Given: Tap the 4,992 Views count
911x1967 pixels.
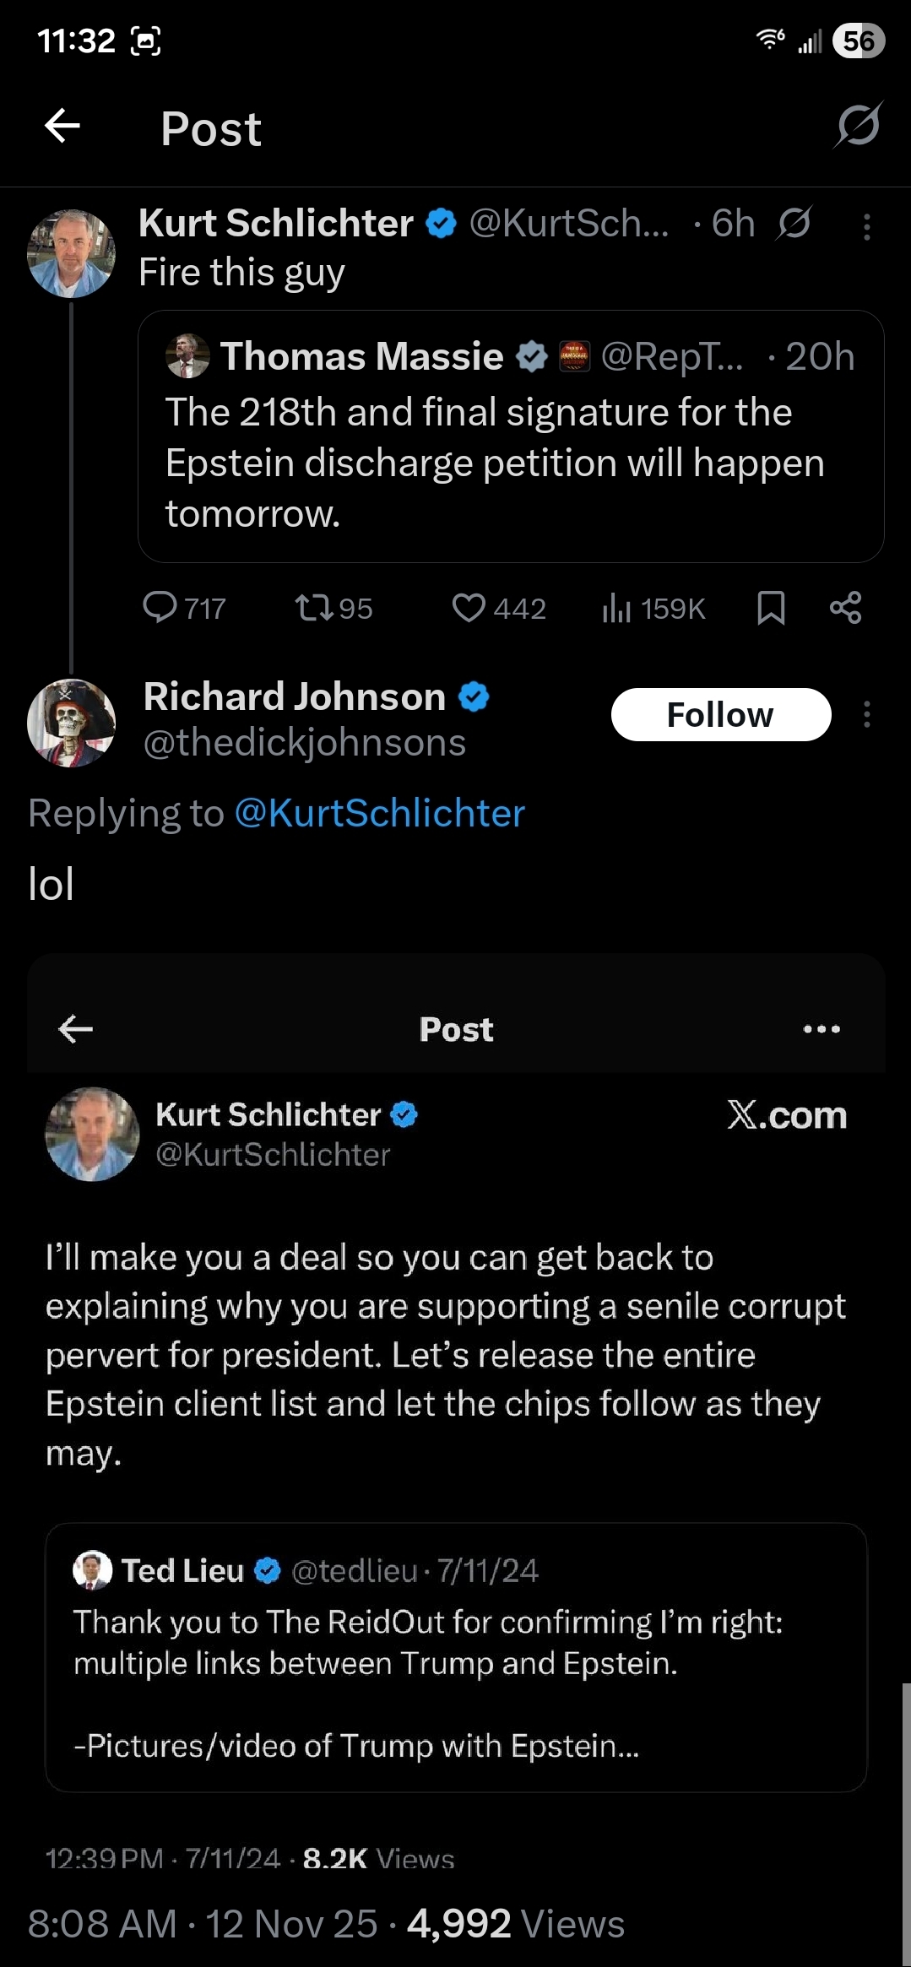Looking at the screenshot, I should 515,1924.
